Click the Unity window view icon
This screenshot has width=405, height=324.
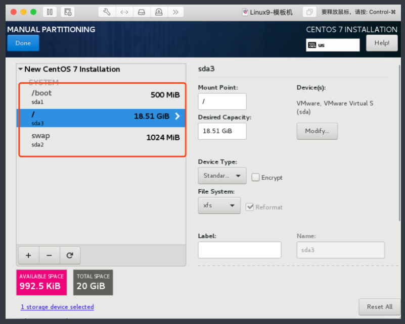coord(309,12)
